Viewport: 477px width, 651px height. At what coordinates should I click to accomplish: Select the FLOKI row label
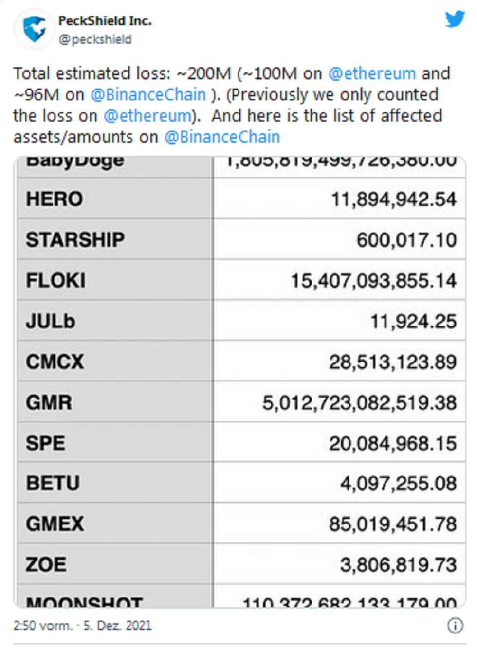[x=56, y=280]
